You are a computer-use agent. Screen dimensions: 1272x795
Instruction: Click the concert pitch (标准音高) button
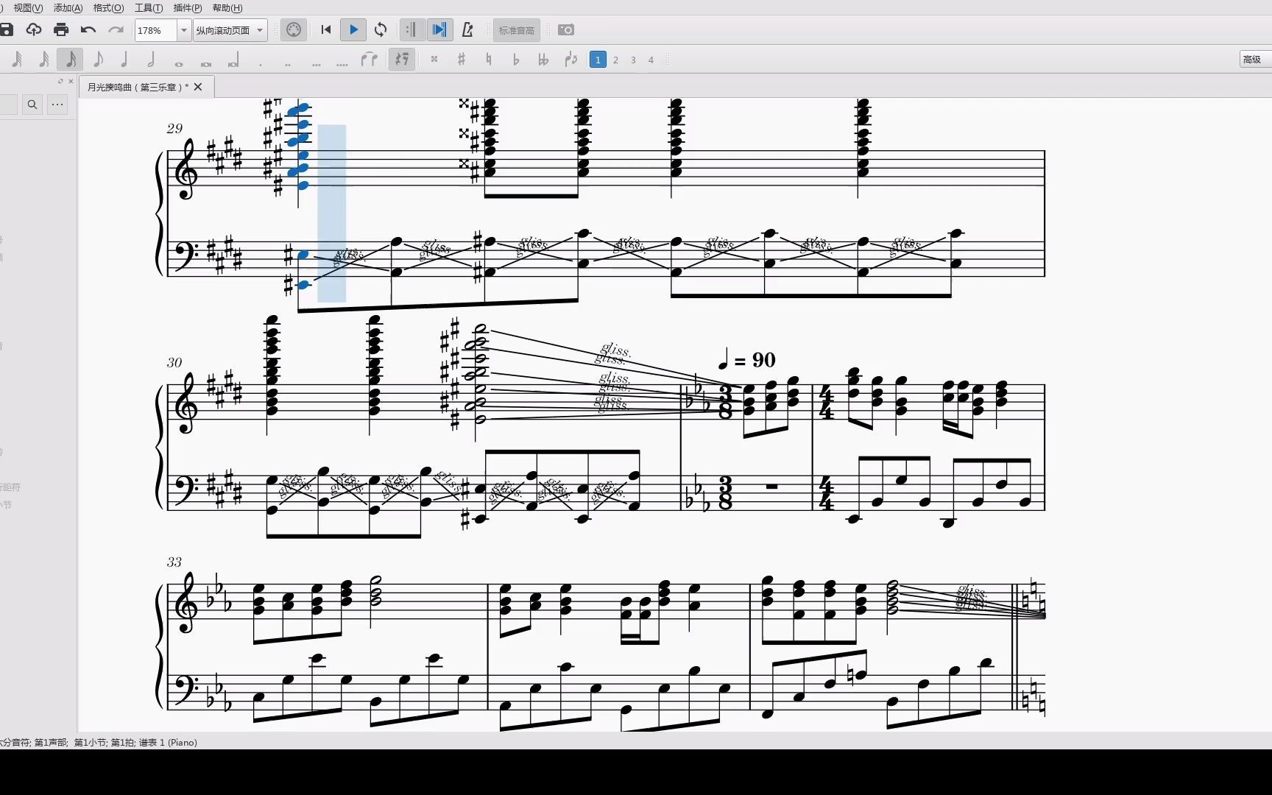coord(516,30)
